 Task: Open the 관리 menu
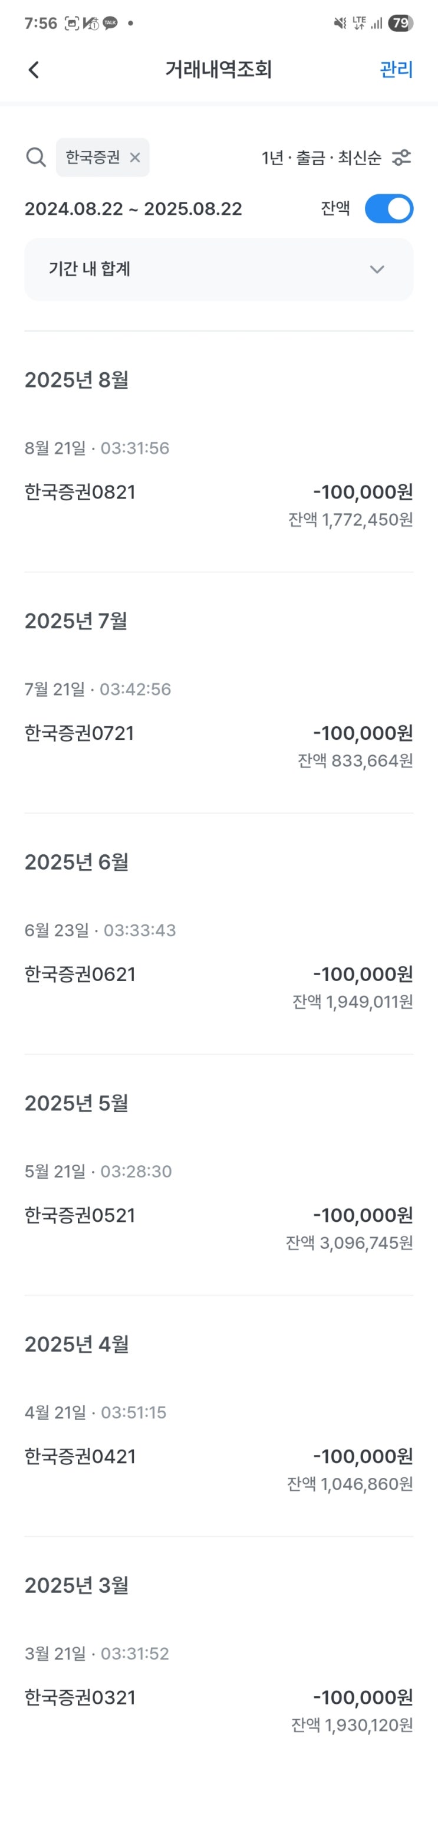tap(396, 69)
